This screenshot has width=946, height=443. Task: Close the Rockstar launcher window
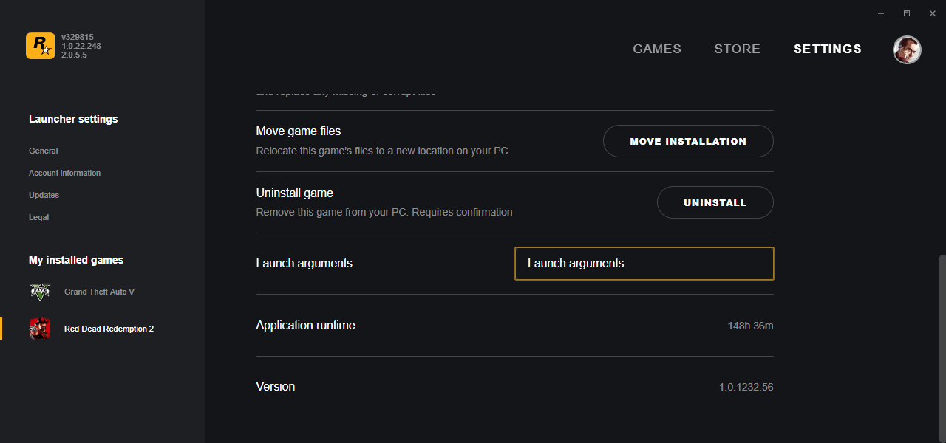coord(931,13)
